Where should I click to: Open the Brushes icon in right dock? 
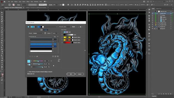pyautogui.click(x=149, y=18)
